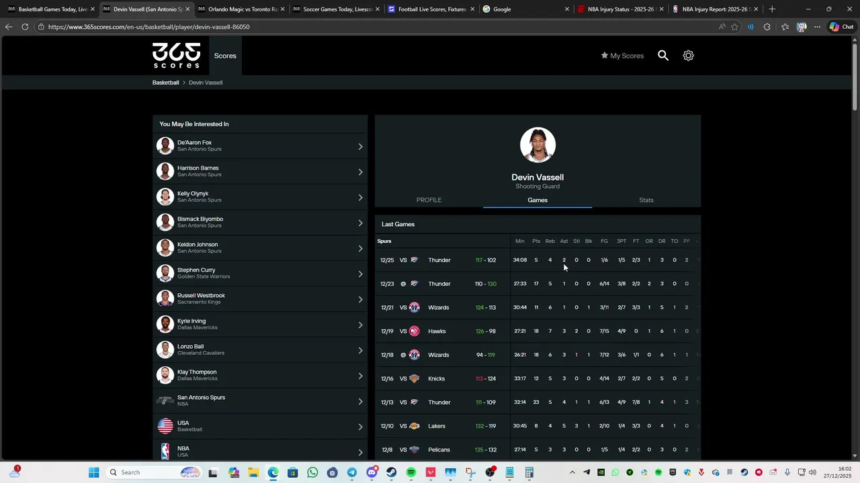
Task: Expand Klay Thompson row arrow
Action: pyautogui.click(x=360, y=376)
